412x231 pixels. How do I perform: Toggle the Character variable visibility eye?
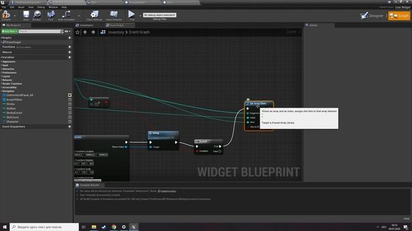click(70, 121)
